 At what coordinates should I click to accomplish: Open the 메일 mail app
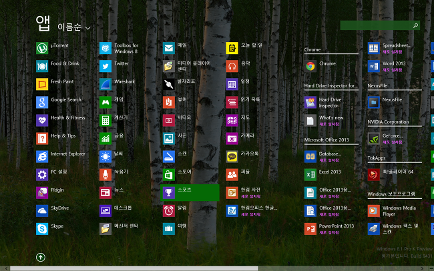(x=169, y=48)
